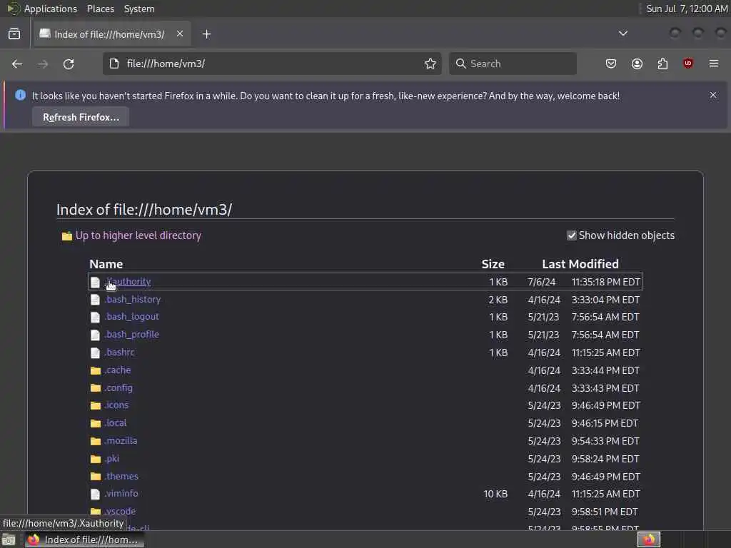Click the file:///home/vm3/ address bar
Viewport: 731px width, 548px height.
pyautogui.click(x=271, y=64)
